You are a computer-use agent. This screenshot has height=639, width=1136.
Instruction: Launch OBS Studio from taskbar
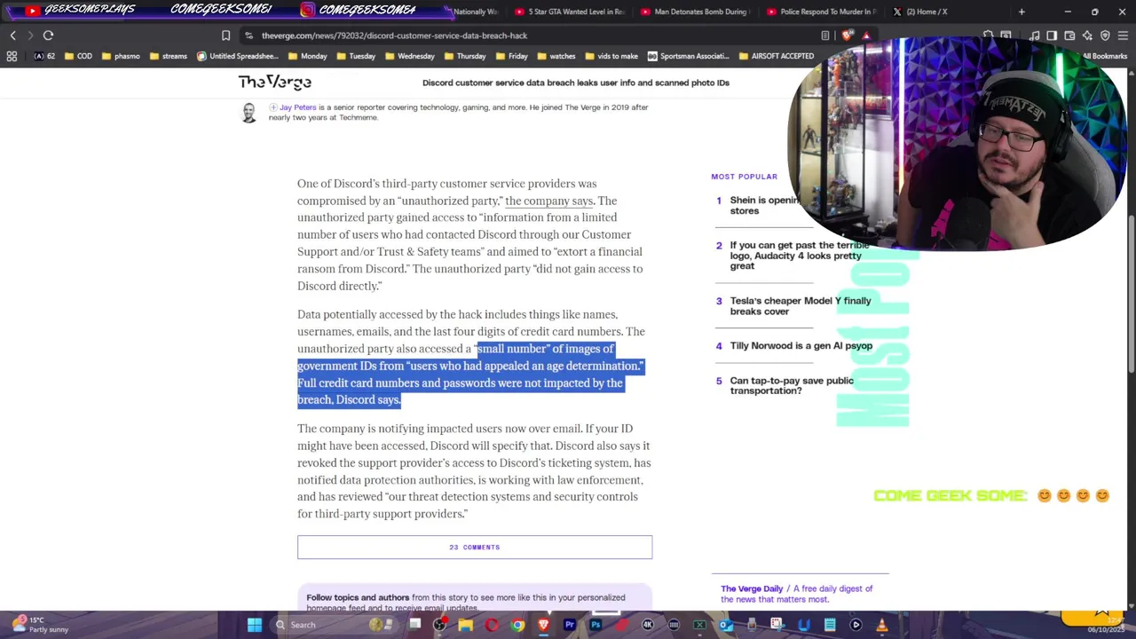pyautogui.click(x=440, y=625)
